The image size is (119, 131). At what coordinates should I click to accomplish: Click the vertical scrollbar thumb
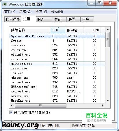tap(107, 39)
